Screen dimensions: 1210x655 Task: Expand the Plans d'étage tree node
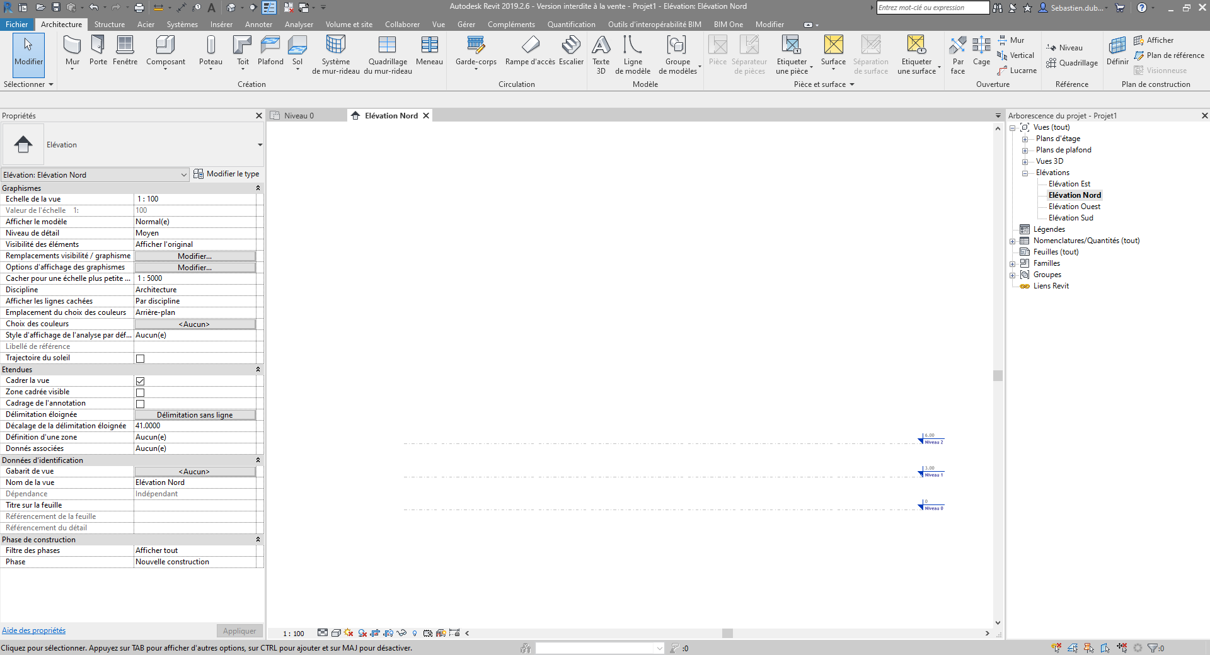1025,139
